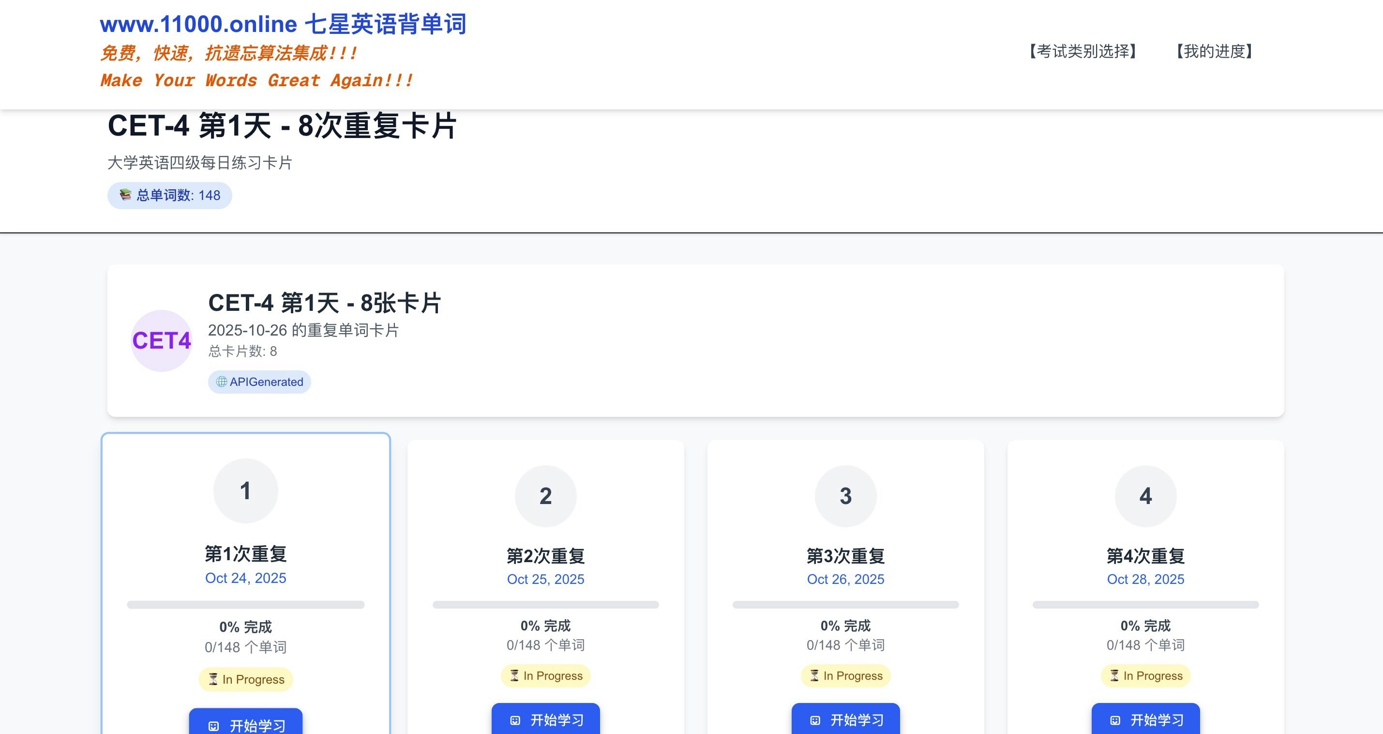This screenshot has width=1383, height=734.
Task: Click 0/148 个单词 on 第1次重复 card
Action: click(x=245, y=647)
